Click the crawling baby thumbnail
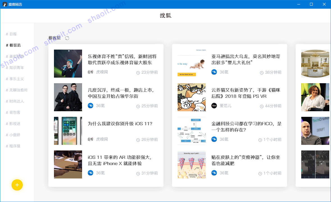Image resolution: width=331 pixels, height=202 pixels. [191, 64]
